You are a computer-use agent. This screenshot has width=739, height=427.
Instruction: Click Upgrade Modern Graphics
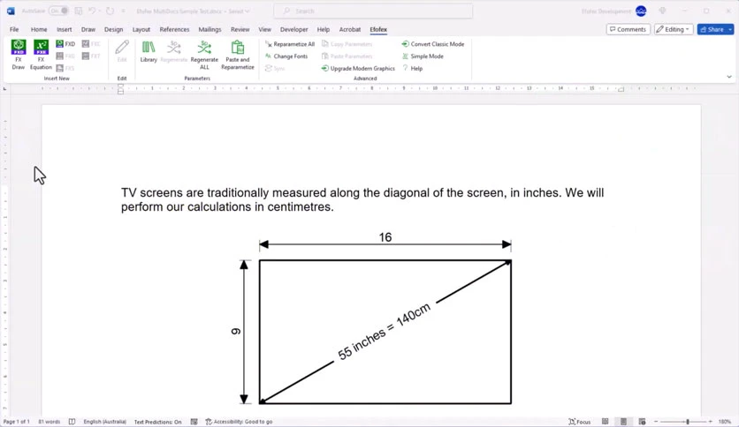click(x=358, y=68)
